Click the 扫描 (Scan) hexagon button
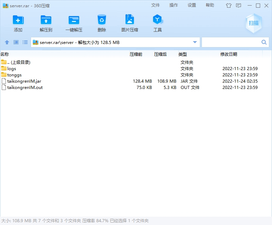This screenshot has width=272, height=225. click(x=254, y=23)
